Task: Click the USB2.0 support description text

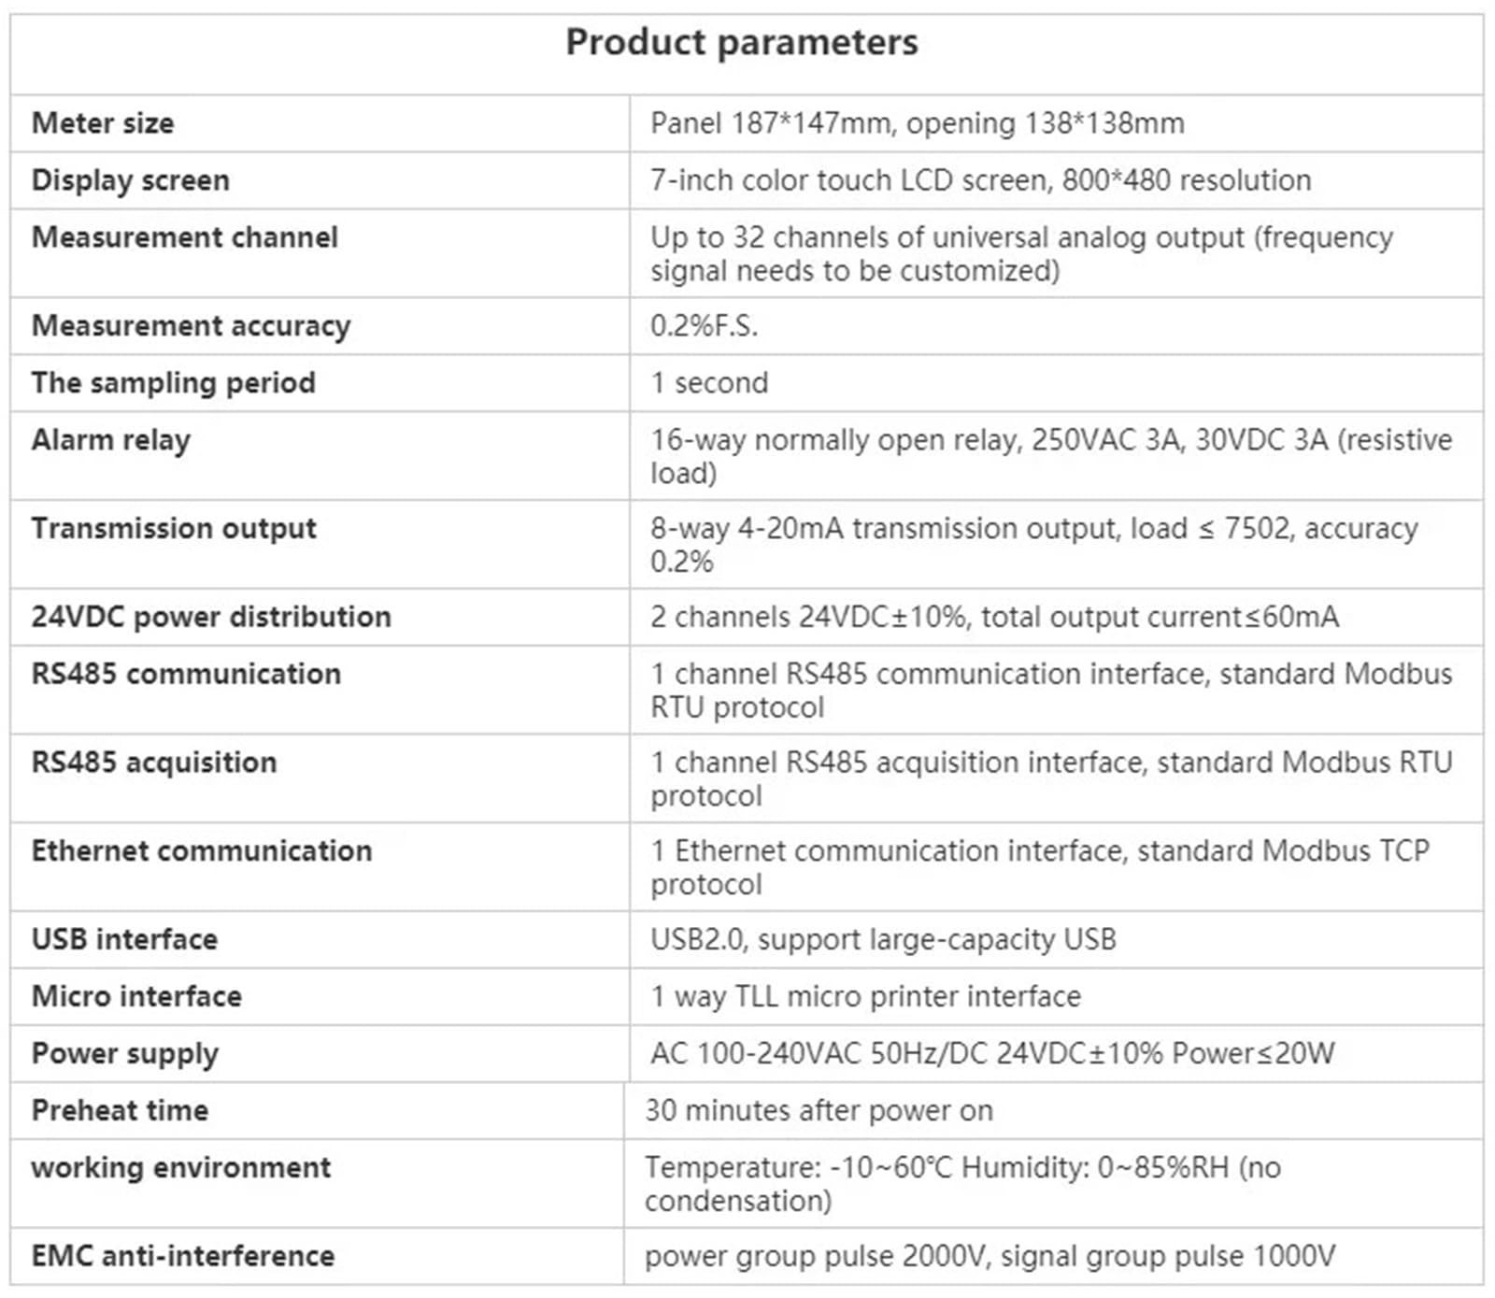Action: tap(884, 940)
